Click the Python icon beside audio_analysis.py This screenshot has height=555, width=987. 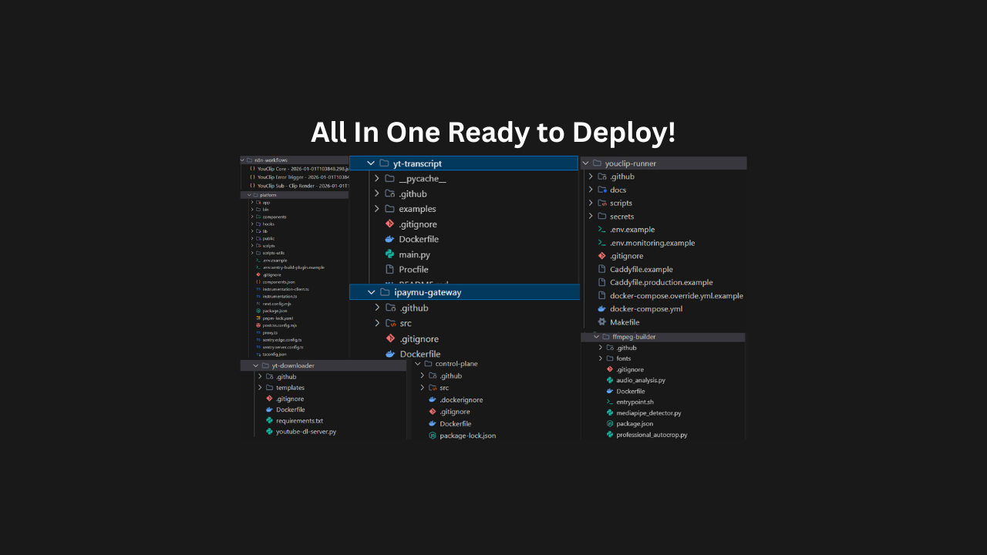[610, 380]
